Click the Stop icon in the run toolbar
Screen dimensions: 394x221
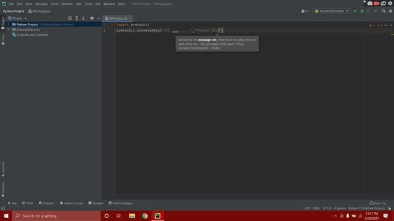[x=376, y=11]
